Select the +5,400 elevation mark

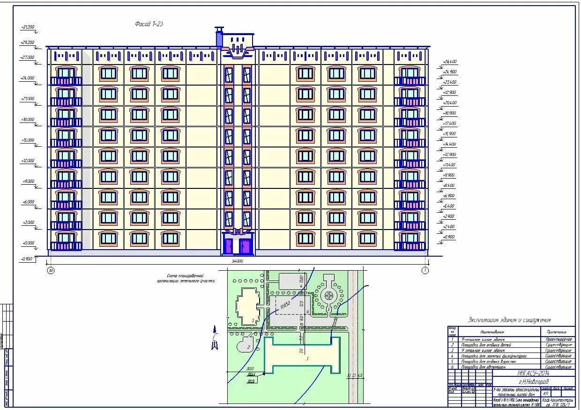pyautogui.click(x=449, y=206)
